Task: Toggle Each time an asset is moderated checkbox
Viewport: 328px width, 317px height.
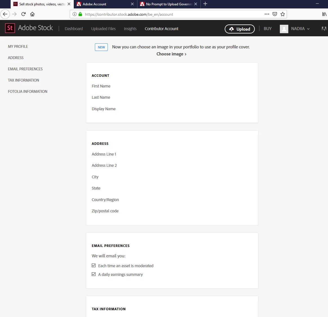Action: pos(93,266)
